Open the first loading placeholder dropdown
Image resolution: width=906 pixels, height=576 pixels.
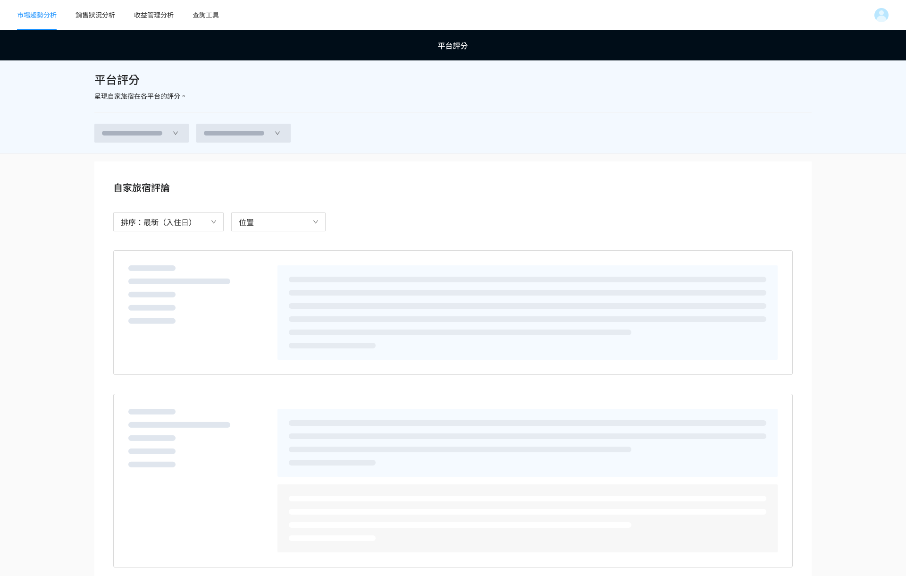[142, 133]
